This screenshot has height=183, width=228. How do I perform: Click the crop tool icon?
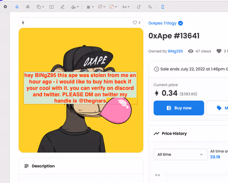150,7
